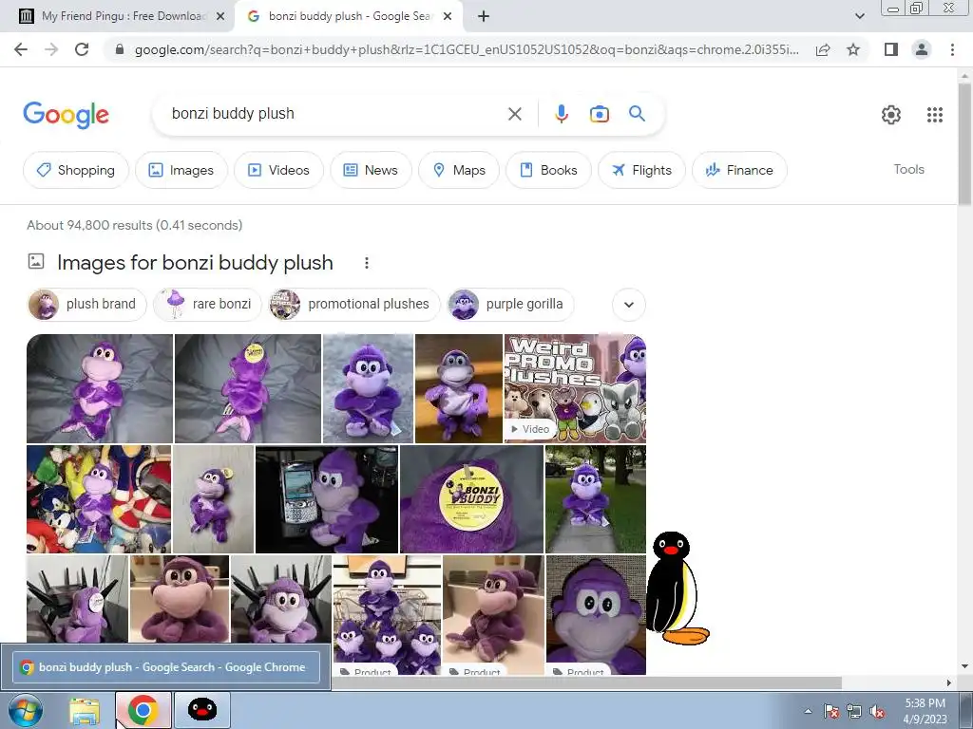Screen dimensions: 973x729
Task: Open the tab search dropdown arrow
Action: [859, 16]
